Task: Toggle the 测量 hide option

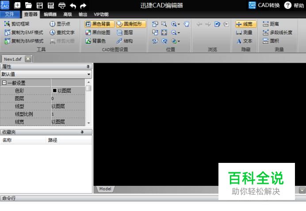Action: tap(244, 32)
